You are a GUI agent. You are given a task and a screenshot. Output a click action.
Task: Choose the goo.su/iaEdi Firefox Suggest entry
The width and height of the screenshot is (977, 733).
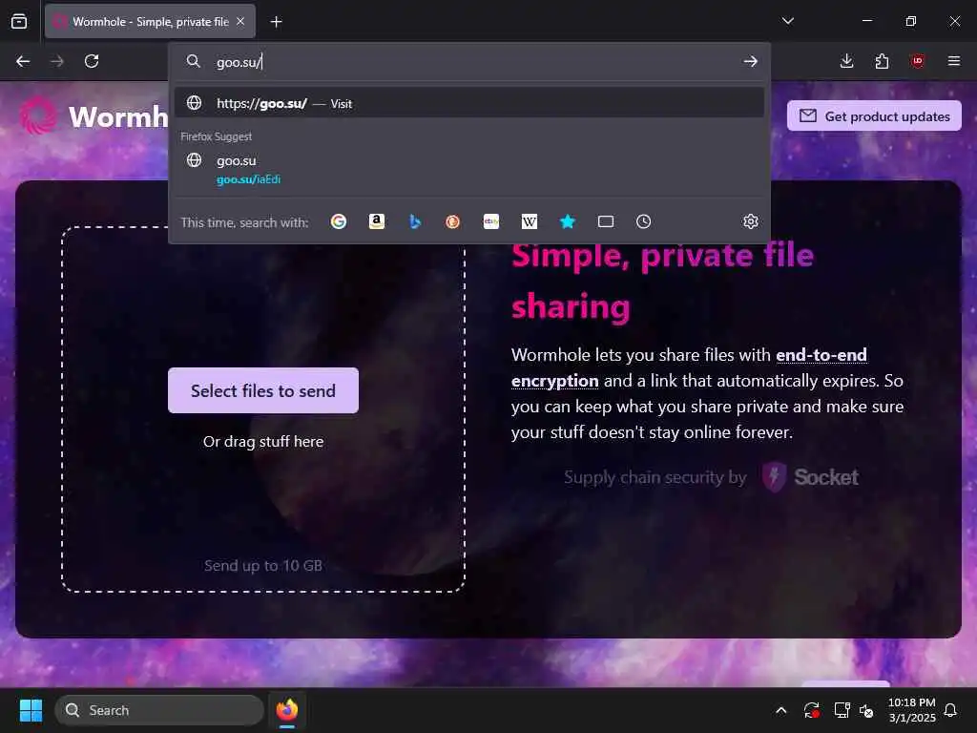469,170
